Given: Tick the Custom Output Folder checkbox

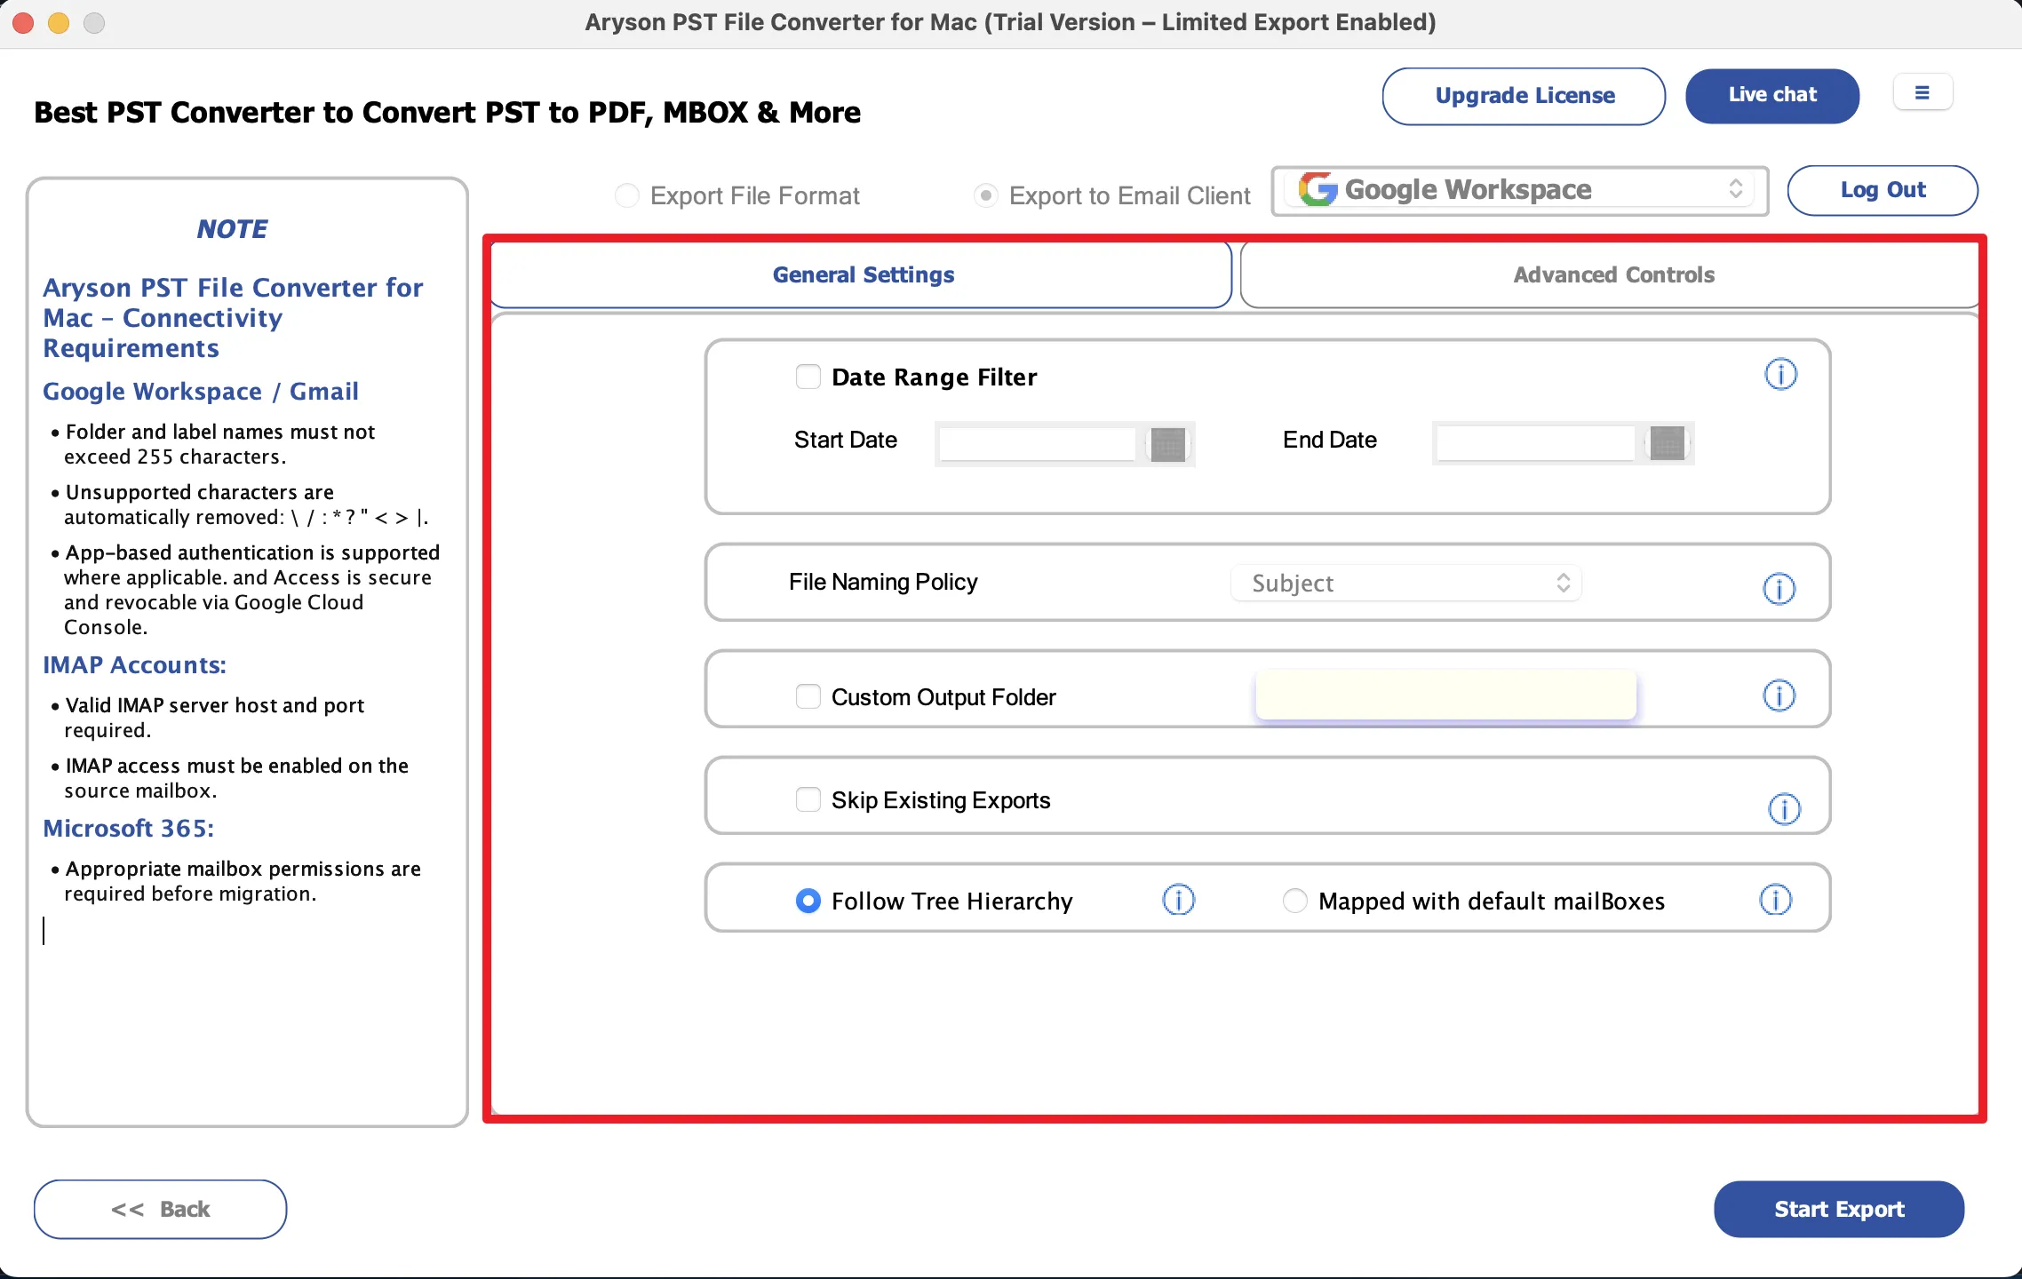Looking at the screenshot, I should 808,696.
